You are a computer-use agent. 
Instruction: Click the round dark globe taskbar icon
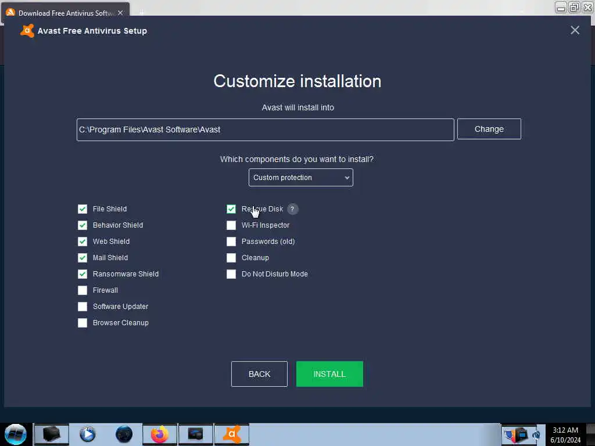[x=124, y=434]
